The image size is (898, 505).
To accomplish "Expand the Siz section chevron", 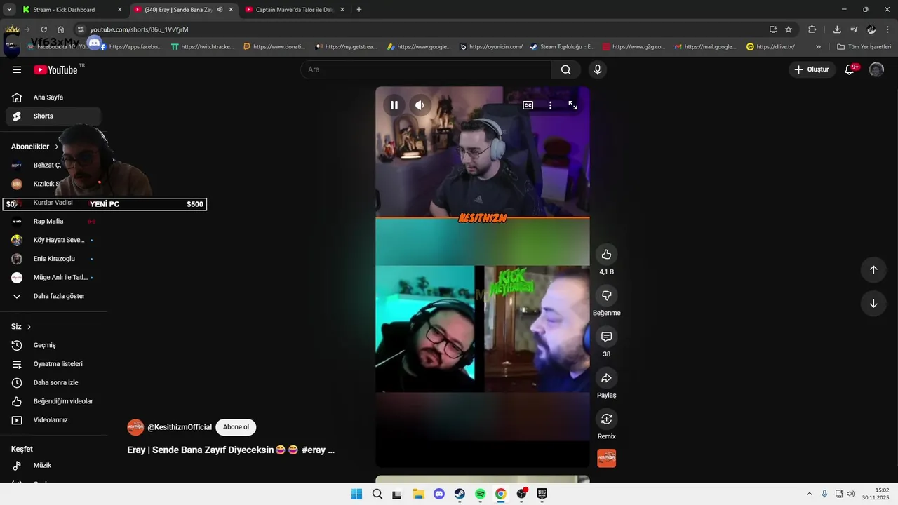I will [x=29, y=327].
